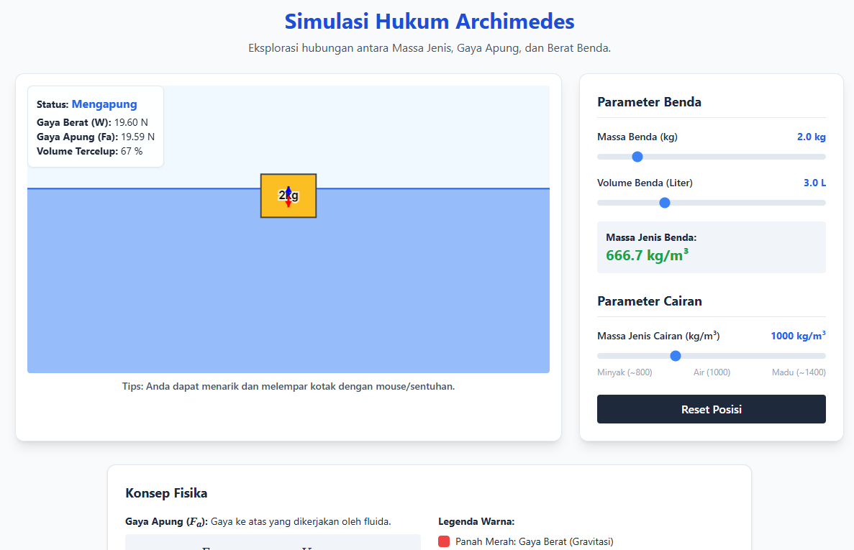Click the Parameter Cairan heading
The height and width of the screenshot is (550, 854).
coord(649,301)
